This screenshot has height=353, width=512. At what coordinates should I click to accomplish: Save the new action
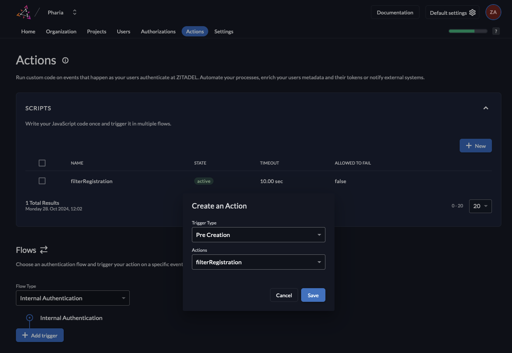click(313, 295)
